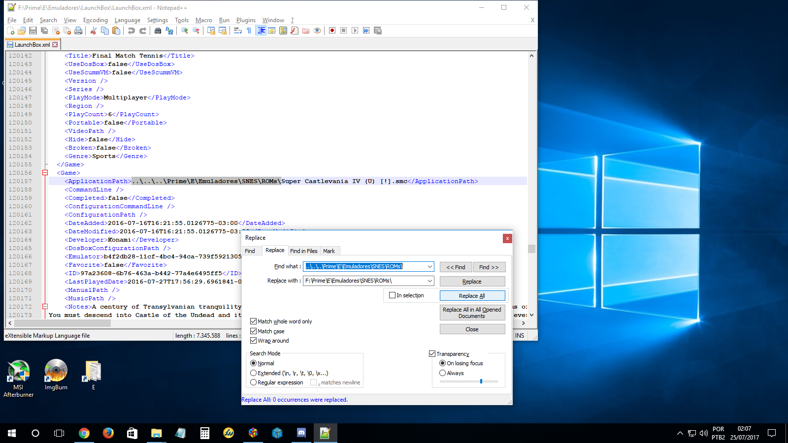Click the New file toolbar icon
The height and width of the screenshot is (443, 788).
click(10, 31)
